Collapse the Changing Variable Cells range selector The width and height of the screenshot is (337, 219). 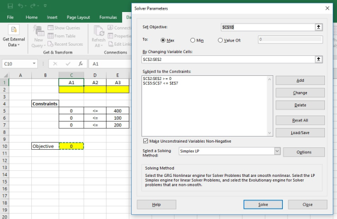click(318, 60)
